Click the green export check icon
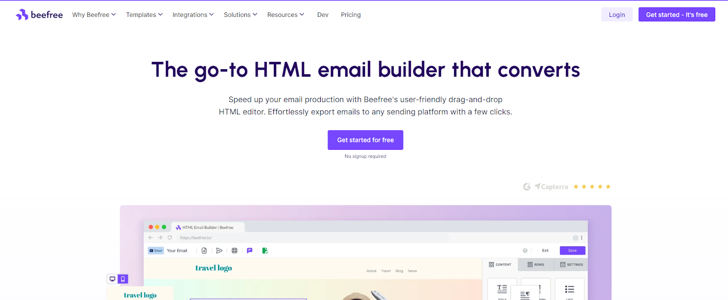The width and height of the screenshot is (728, 300). [x=265, y=250]
